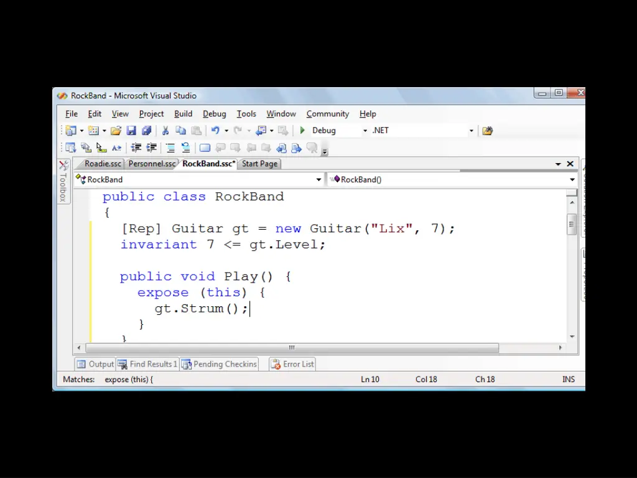Open the Navigate Backward dropdown arrow

pyautogui.click(x=272, y=131)
